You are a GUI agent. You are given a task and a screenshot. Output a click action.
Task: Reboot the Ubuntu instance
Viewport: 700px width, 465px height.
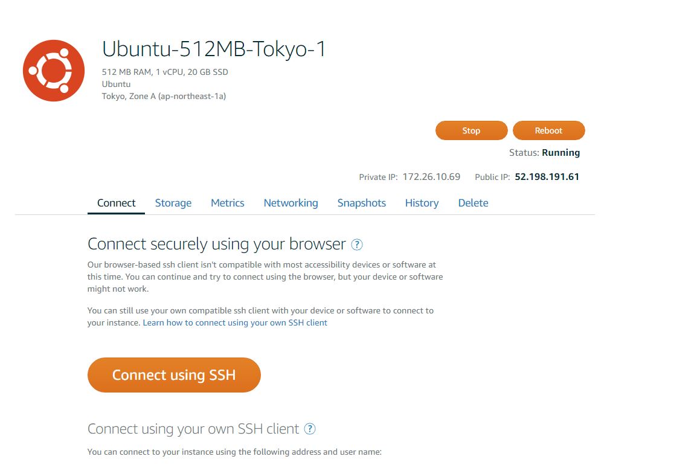click(548, 130)
